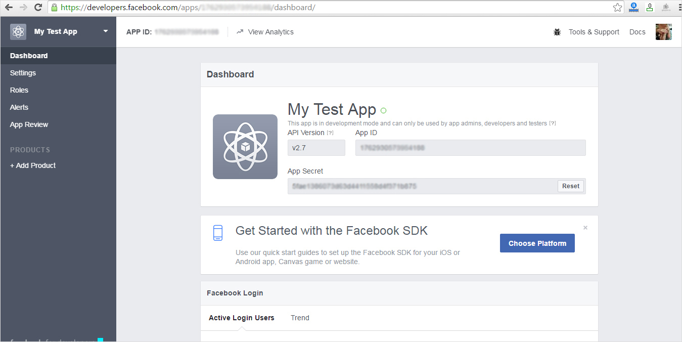This screenshot has width=682, height=342.
Task: Click the browser Forward arrow
Action: point(23,8)
